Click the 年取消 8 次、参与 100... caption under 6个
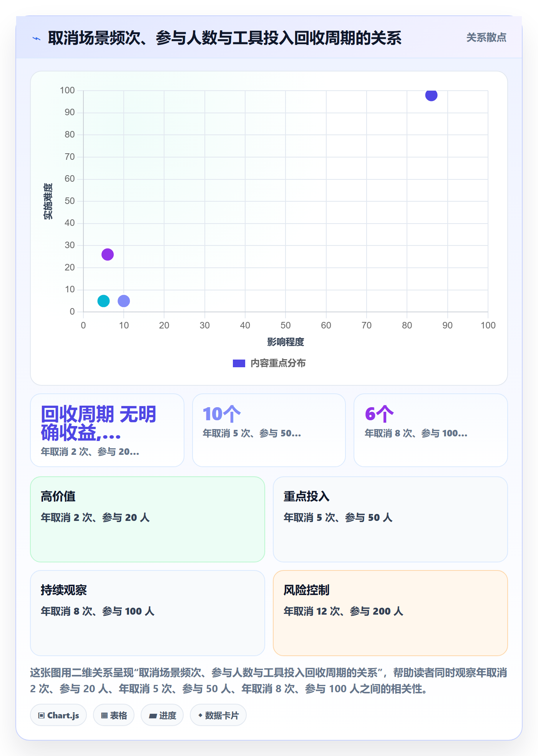Screen dimensions: 538x756 pos(416,433)
